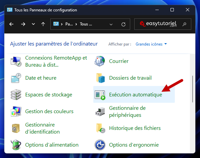
Task: Open the Dossiers de travail link
Action: (x=130, y=78)
